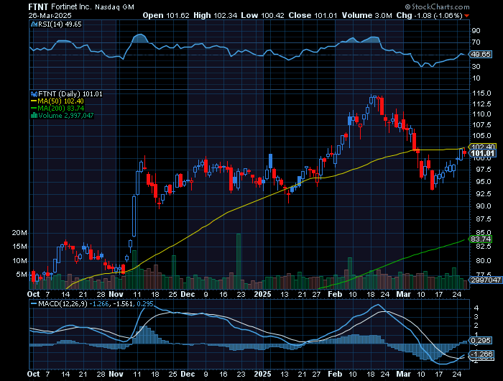Click the Fortinet Inc. company name

pyautogui.click(x=71, y=6)
